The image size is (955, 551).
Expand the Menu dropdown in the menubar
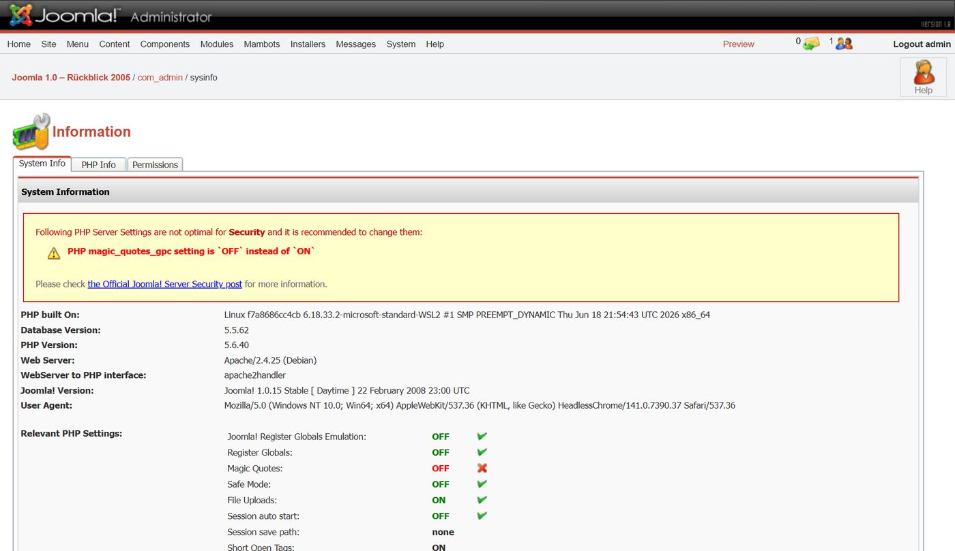pos(78,44)
